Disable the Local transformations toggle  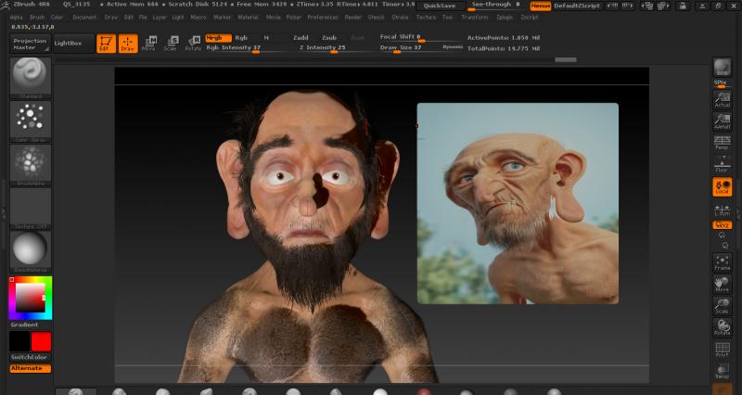(722, 186)
